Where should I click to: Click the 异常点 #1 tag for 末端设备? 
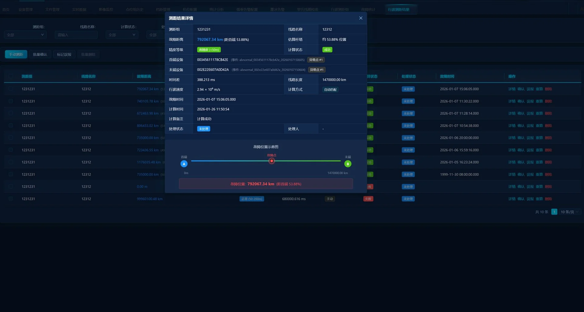tap(317, 70)
